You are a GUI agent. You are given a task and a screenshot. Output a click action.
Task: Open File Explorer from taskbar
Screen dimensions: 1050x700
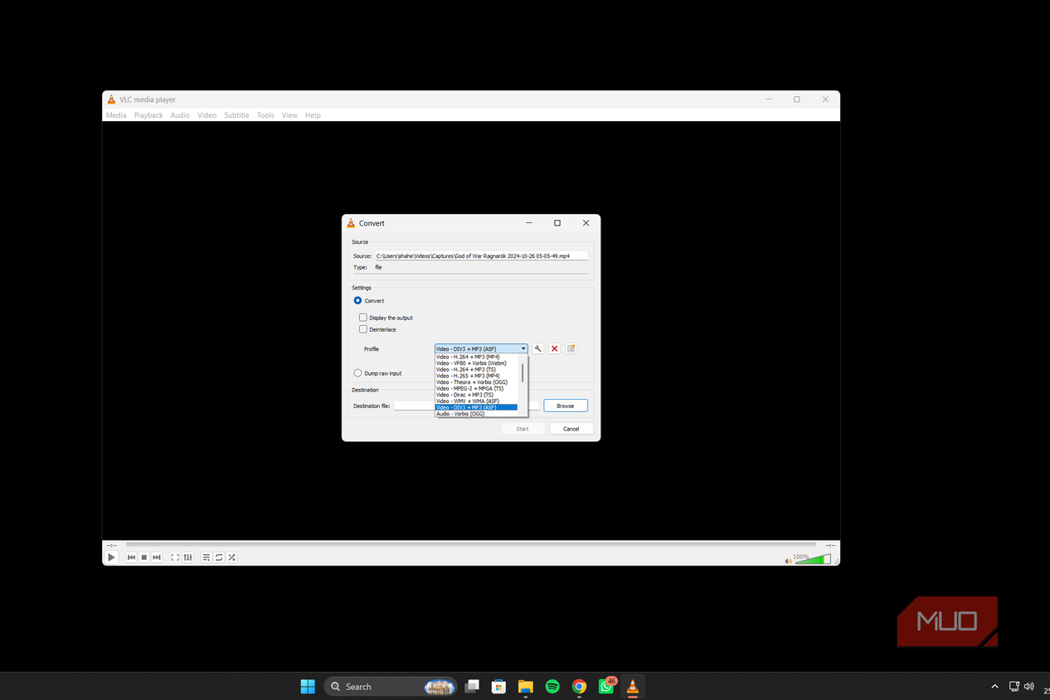point(526,687)
